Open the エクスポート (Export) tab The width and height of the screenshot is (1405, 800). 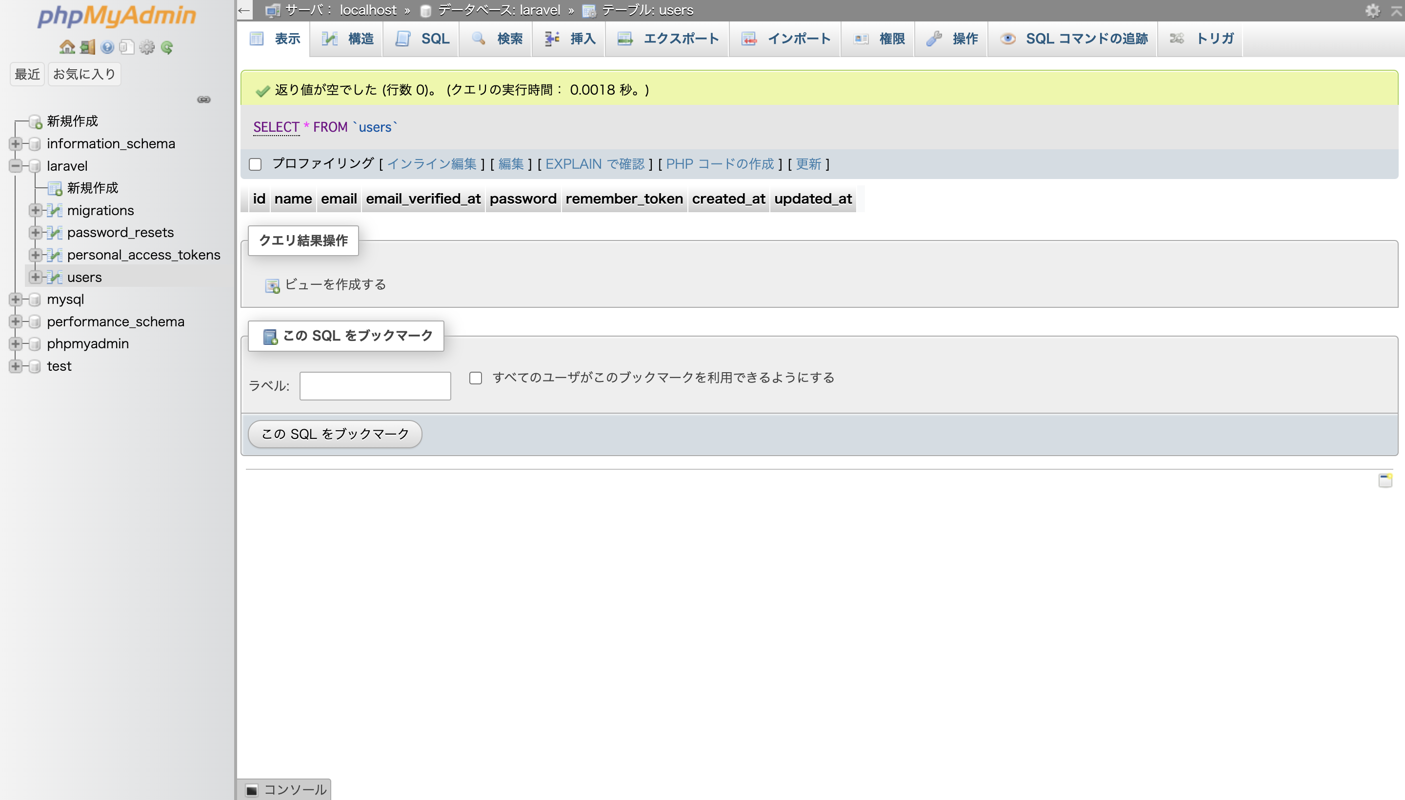667,39
